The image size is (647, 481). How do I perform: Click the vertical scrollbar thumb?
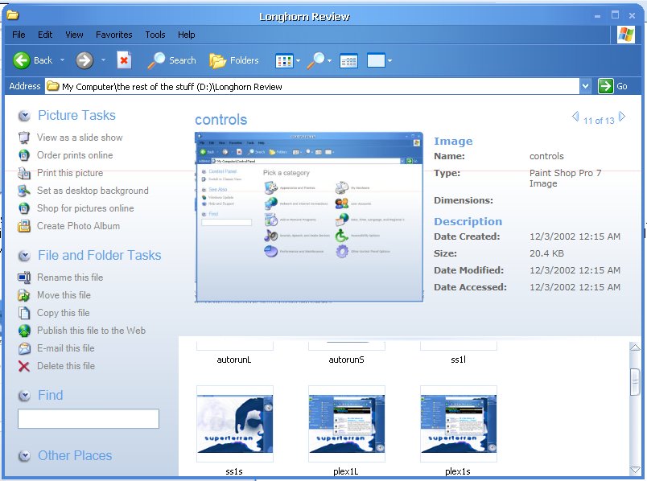tap(635, 382)
